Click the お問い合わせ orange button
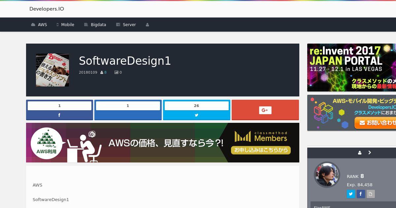Image resolution: width=396 pixels, height=208 pixels. 375,123
